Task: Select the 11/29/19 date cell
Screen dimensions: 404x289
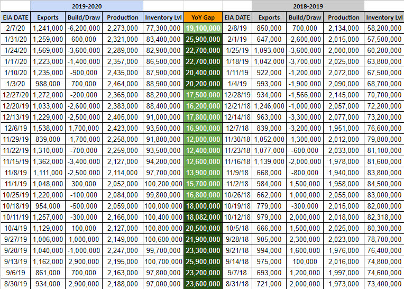Action: coord(15,139)
